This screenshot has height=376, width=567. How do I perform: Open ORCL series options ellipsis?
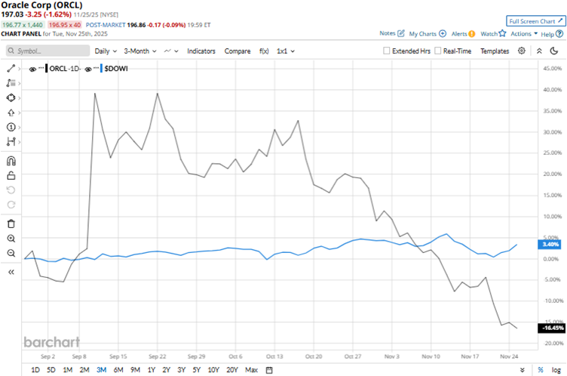pyautogui.click(x=41, y=68)
